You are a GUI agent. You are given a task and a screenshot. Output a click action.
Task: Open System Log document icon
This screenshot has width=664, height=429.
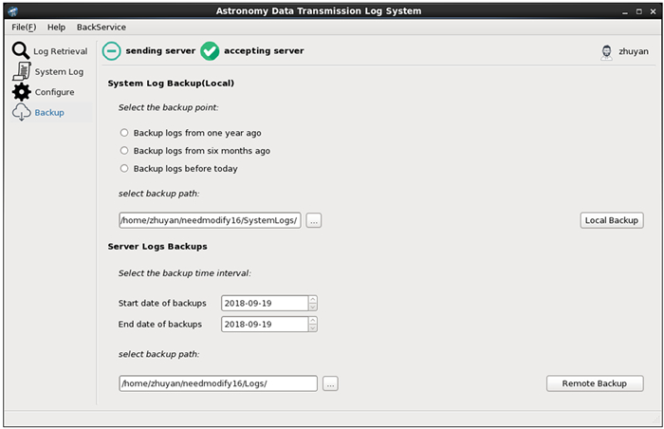coord(21,71)
